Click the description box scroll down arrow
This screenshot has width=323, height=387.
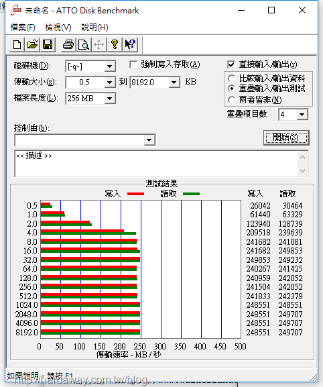click(302, 170)
